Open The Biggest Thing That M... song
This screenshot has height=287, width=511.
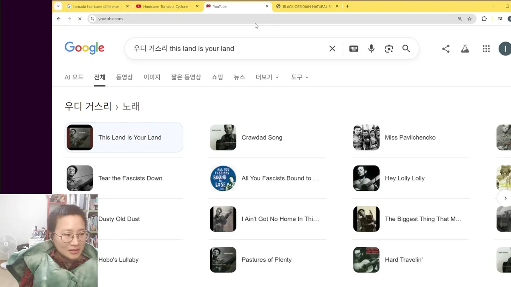tap(410, 219)
